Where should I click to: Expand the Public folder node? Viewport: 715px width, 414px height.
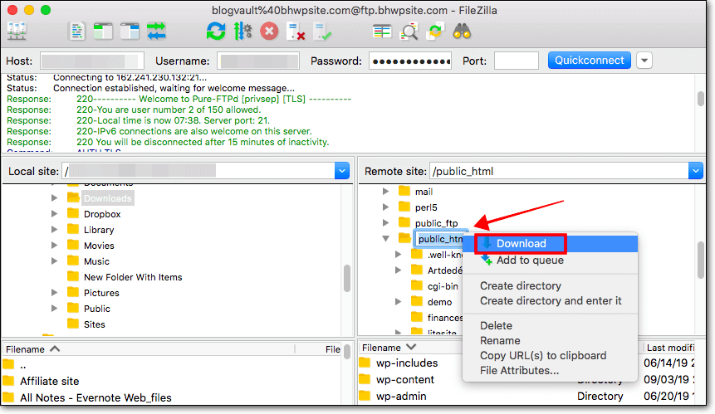(x=55, y=309)
